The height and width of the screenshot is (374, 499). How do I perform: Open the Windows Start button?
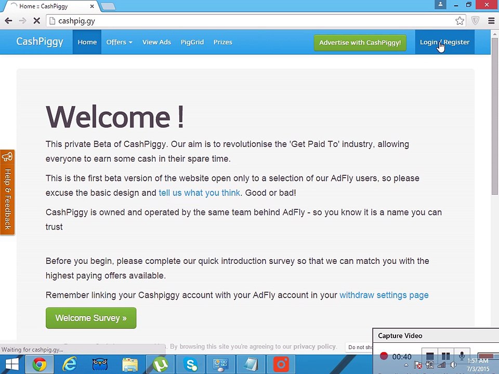pos(12,365)
